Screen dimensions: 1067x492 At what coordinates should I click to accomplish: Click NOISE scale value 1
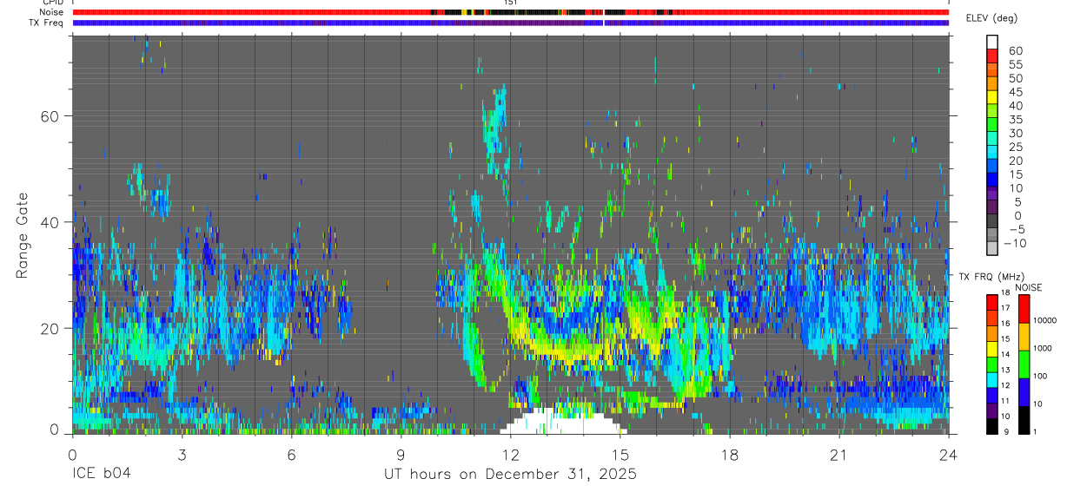point(1035,431)
